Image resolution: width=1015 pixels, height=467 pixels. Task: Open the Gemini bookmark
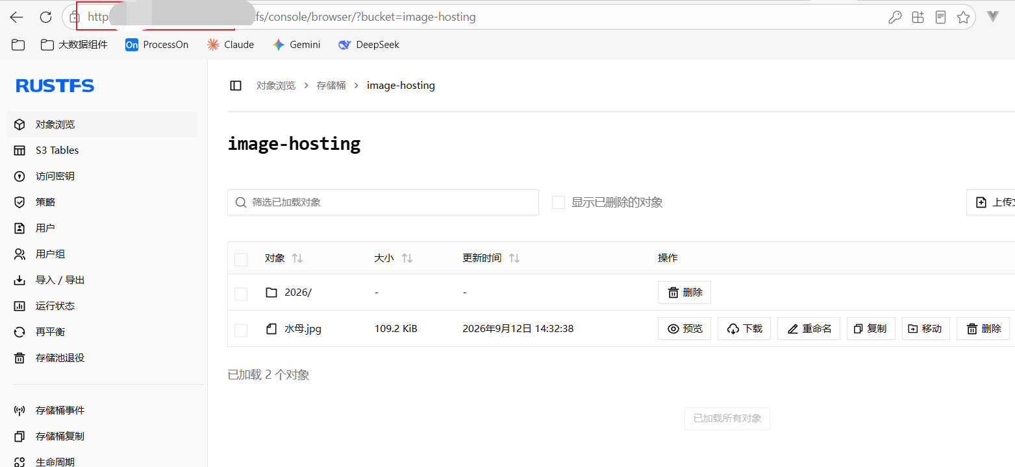coord(297,45)
